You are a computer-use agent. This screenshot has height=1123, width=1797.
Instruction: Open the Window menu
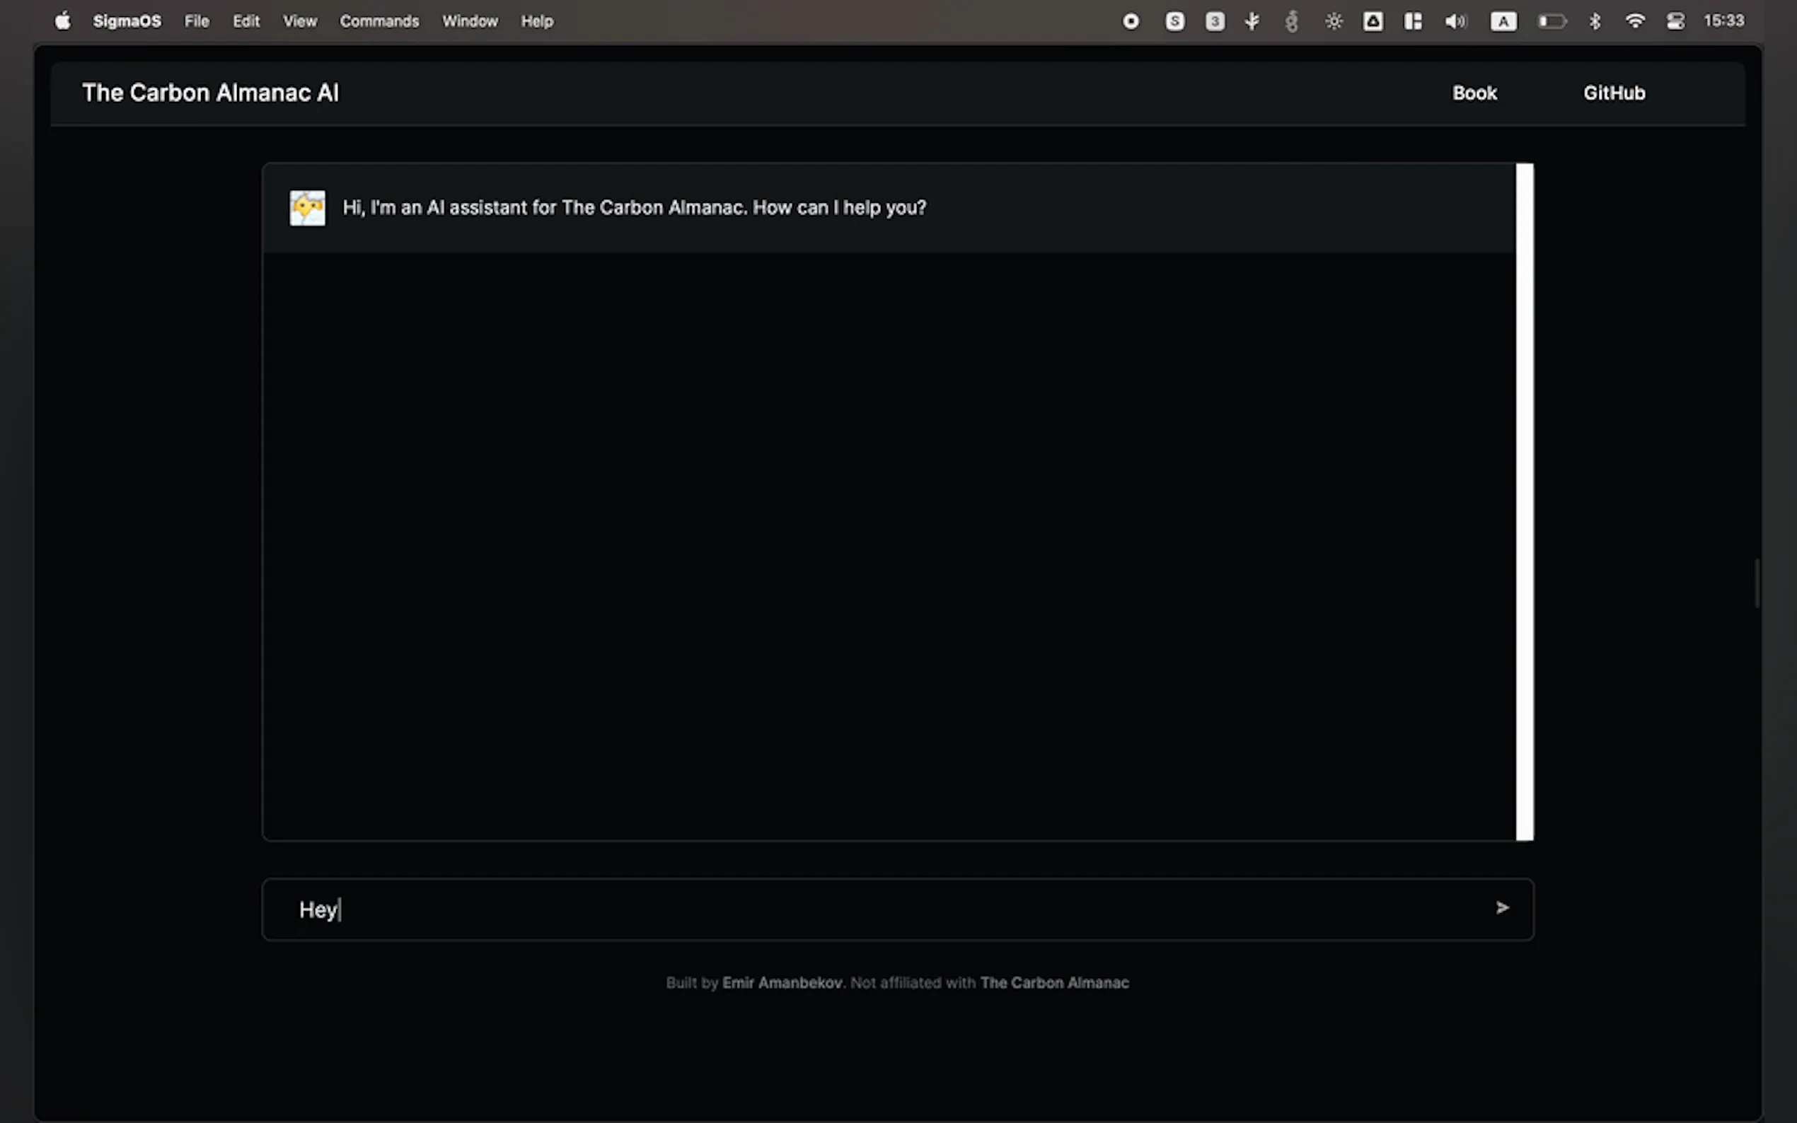click(x=470, y=21)
